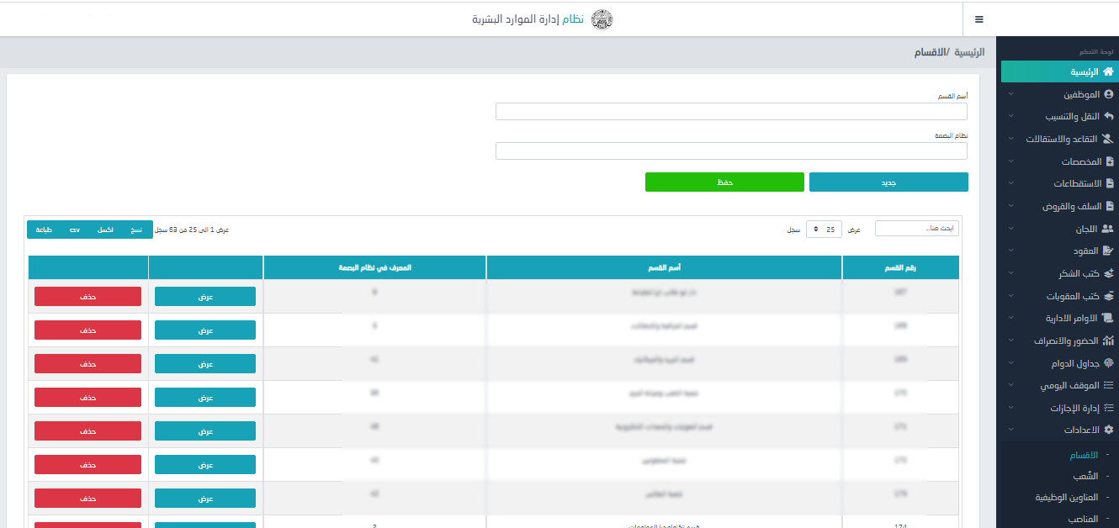
Task: Click the blue جديد button
Action: coord(888,182)
